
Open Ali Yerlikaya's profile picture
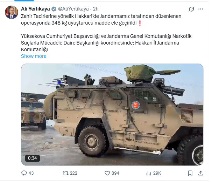pyautogui.click(x=12, y=12)
